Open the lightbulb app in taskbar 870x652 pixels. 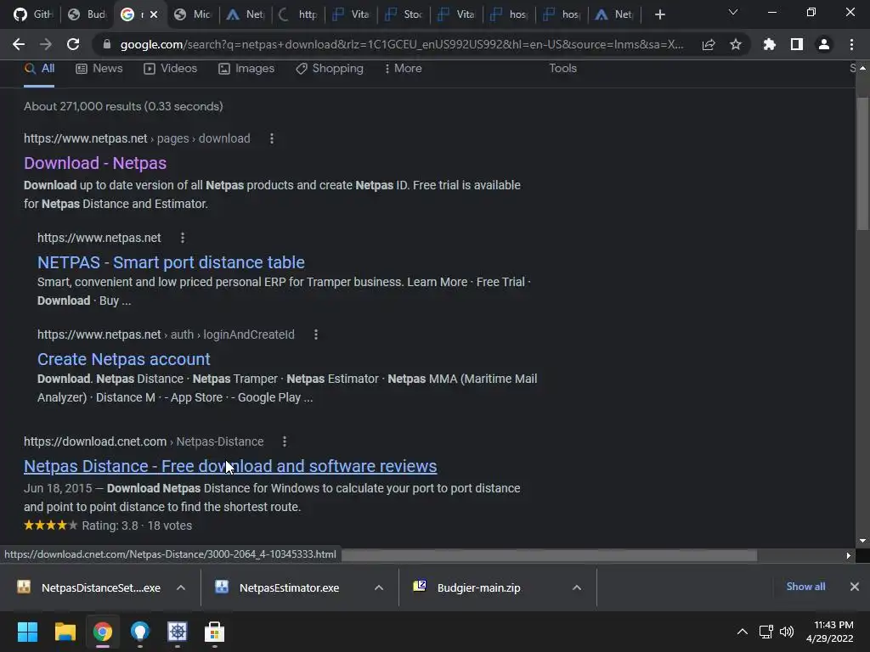(140, 632)
